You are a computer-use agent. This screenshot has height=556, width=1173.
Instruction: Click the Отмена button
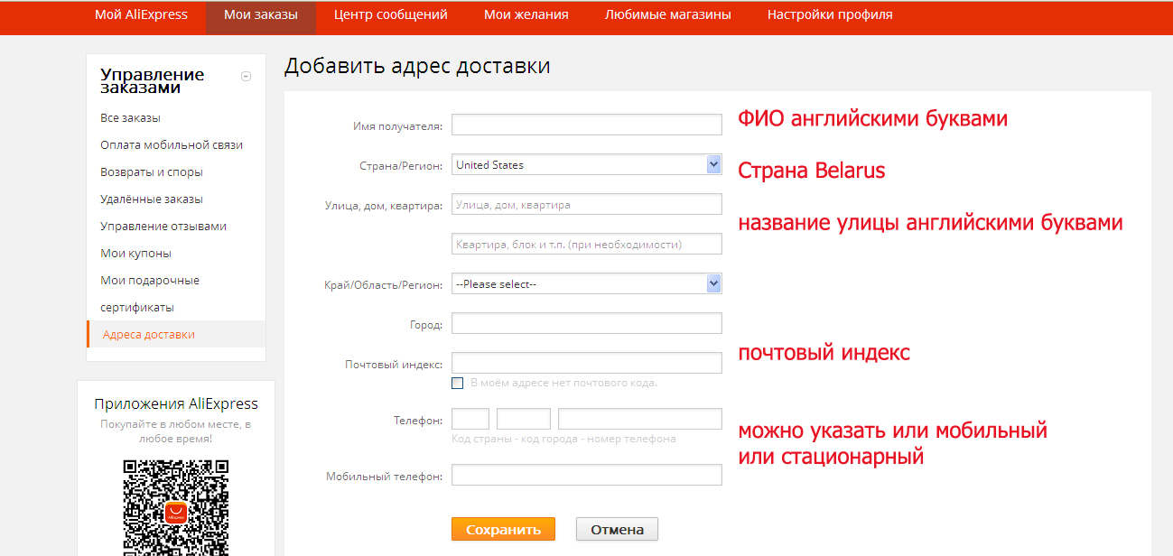click(x=618, y=529)
